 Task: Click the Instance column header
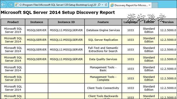click(37, 22)
